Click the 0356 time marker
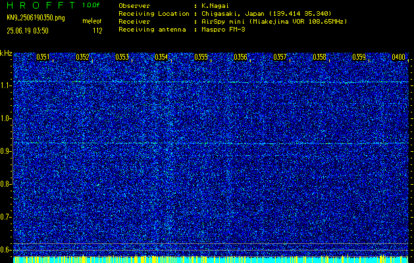 coord(240,57)
